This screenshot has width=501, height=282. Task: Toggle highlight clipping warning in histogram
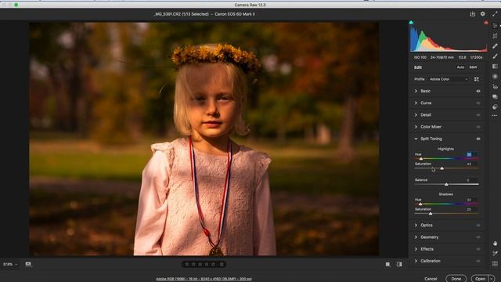coord(486,23)
